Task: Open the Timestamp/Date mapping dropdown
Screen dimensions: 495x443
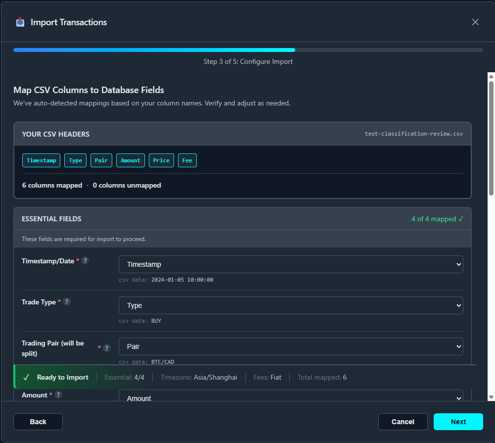Action: click(291, 264)
